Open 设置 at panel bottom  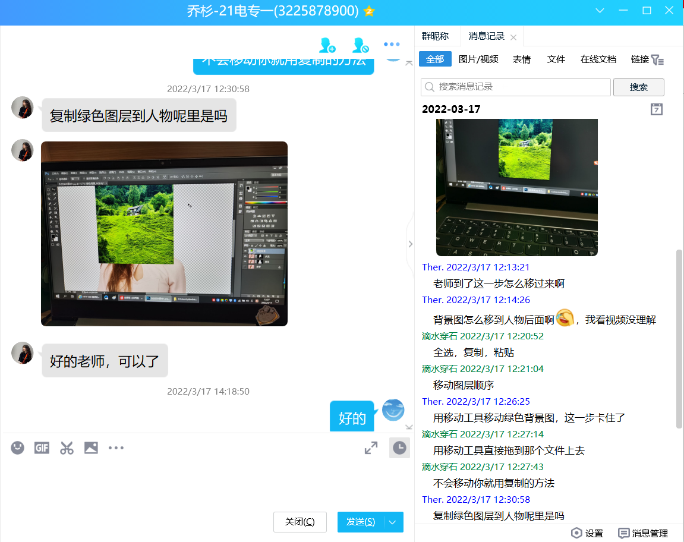[587, 533]
